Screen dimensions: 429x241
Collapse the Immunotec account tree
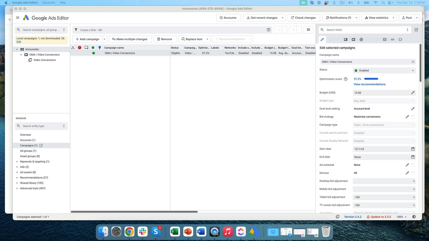point(17,49)
